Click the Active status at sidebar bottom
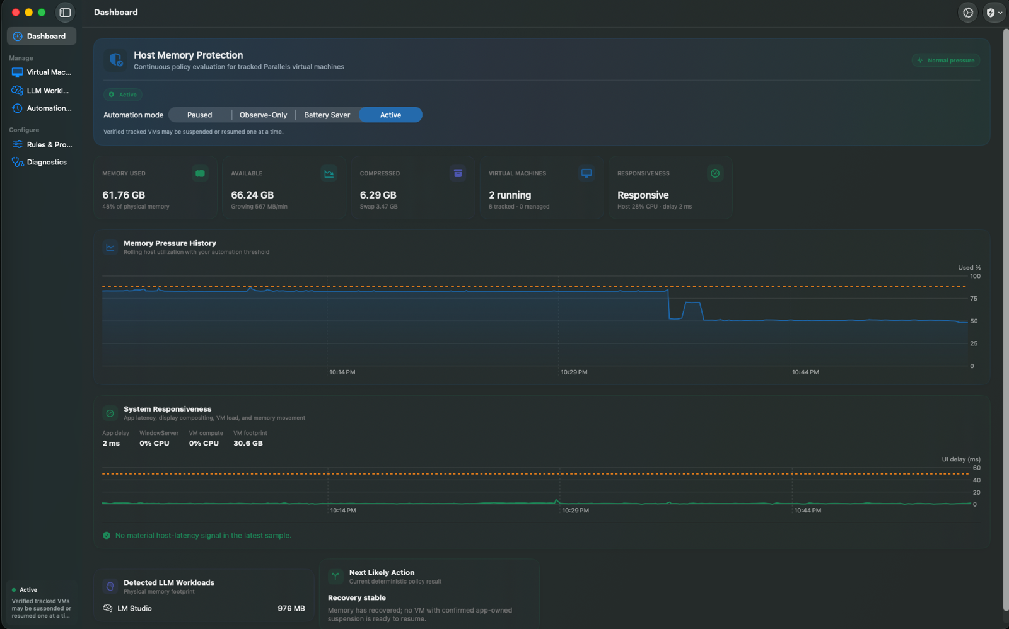The width and height of the screenshot is (1009, 629). pos(28,590)
